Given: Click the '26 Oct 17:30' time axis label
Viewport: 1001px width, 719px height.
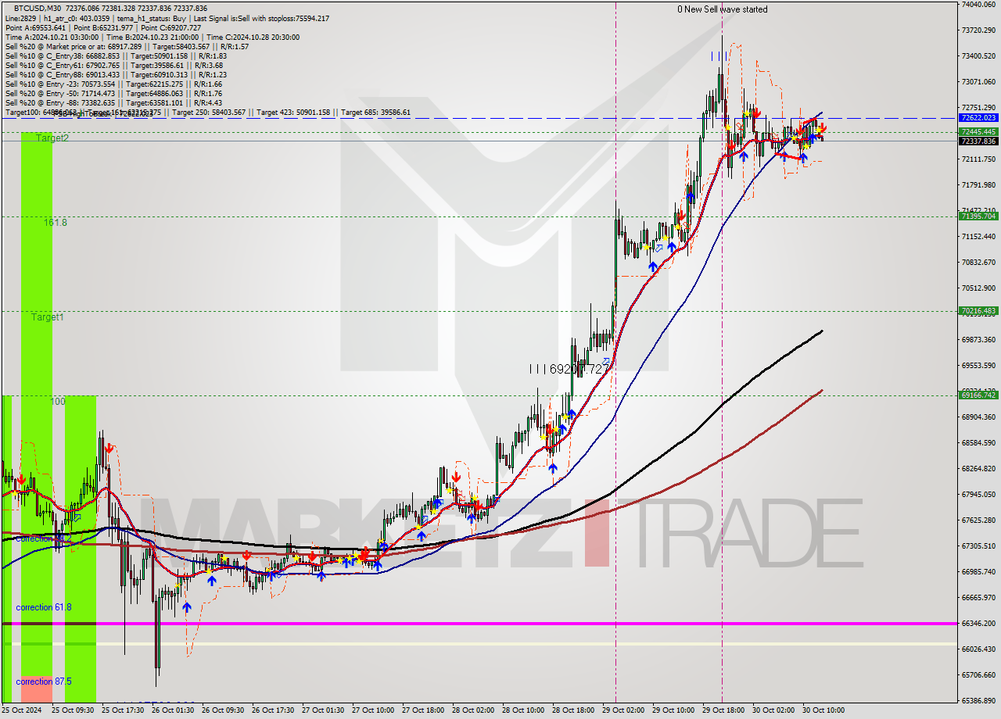Looking at the screenshot, I should (273, 710).
